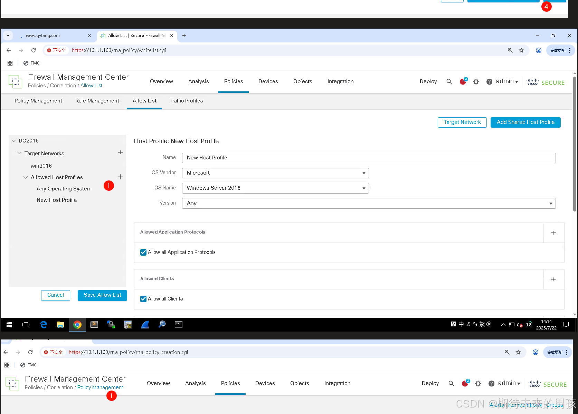Switch to the Policy Management sub-tab
The height and width of the screenshot is (414, 578).
tap(38, 101)
